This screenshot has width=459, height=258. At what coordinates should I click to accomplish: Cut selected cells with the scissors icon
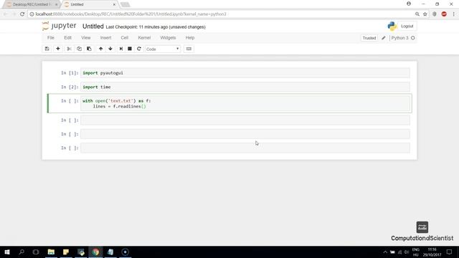pos(69,49)
